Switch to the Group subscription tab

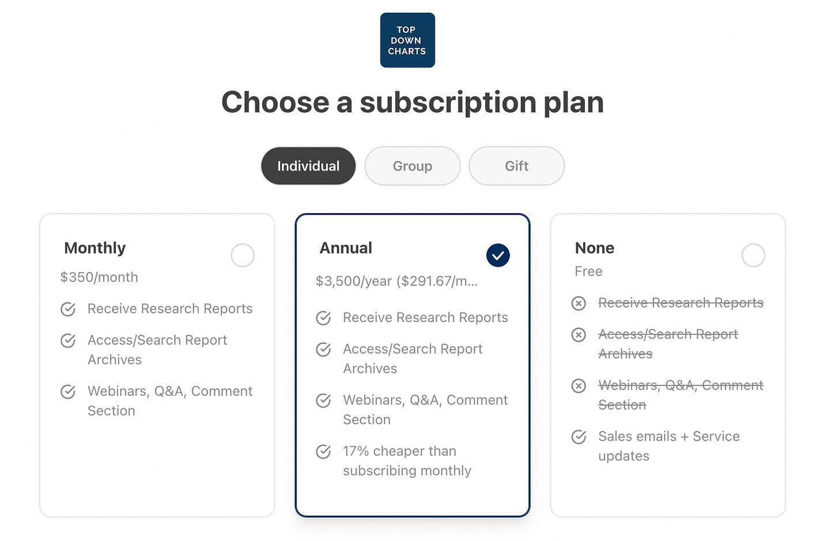point(412,166)
